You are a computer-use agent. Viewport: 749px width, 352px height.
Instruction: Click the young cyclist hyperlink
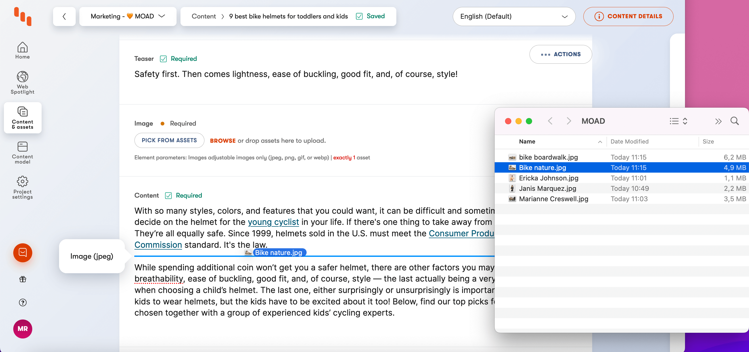pos(273,222)
